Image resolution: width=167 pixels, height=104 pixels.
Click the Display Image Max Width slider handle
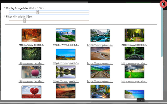(38, 12)
